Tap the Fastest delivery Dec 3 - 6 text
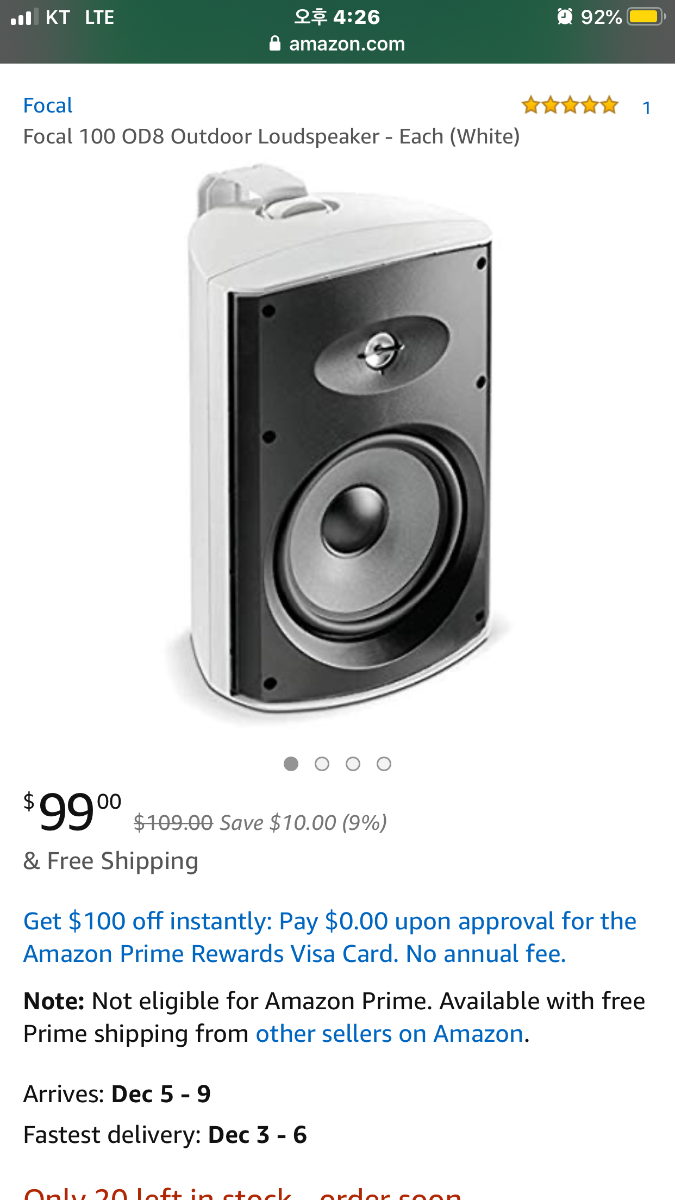The image size is (675, 1200). (165, 1135)
